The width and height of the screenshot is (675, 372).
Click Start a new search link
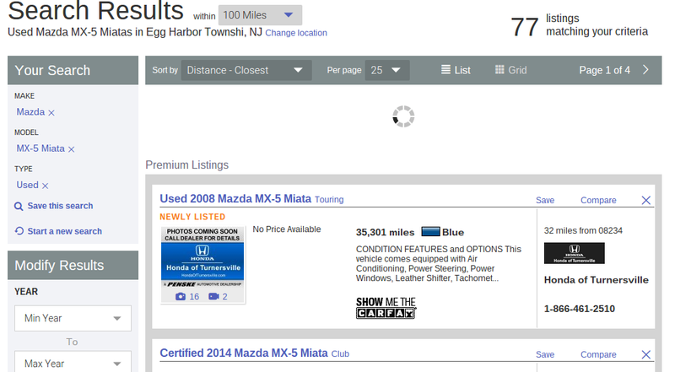tap(65, 231)
